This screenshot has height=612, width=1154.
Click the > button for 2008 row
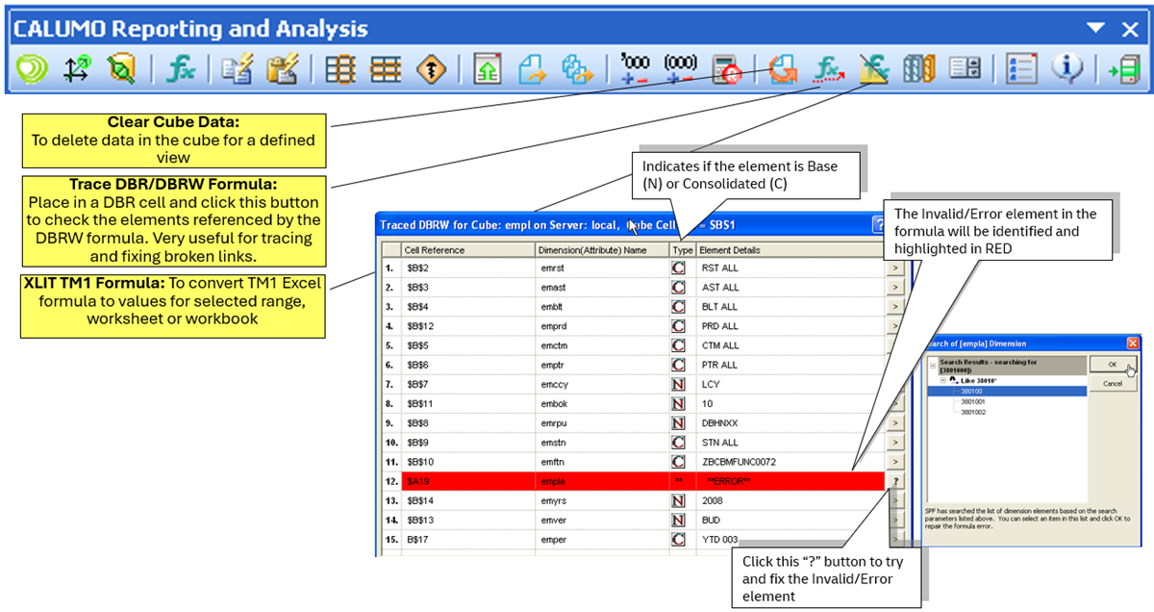click(x=894, y=500)
